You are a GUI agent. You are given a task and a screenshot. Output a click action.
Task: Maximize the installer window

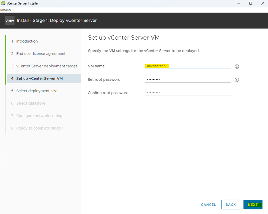(x=250, y=3)
